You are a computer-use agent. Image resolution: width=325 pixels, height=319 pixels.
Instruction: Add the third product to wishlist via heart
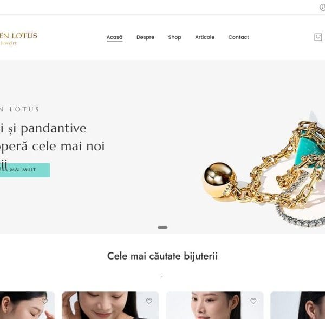(x=253, y=301)
